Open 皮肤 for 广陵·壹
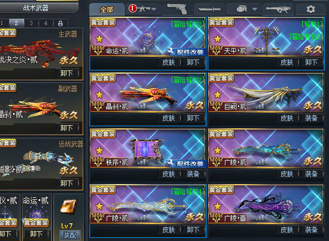 point(287,230)
